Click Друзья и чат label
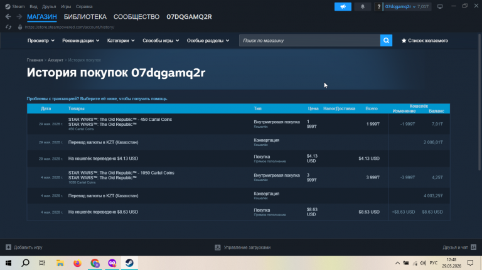482x270 pixels. tap(455, 247)
